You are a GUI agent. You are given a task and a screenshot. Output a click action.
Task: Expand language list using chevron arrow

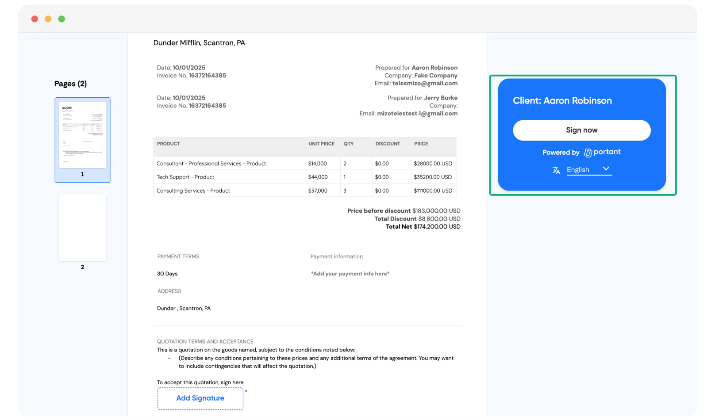pyautogui.click(x=606, y=169)
